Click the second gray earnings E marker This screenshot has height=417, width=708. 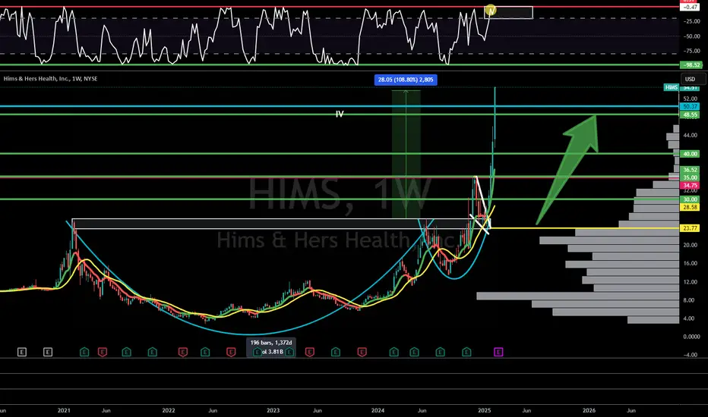(48, 352)
